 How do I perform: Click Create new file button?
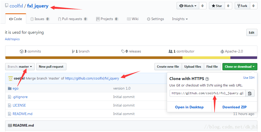[x=168, y=67]
